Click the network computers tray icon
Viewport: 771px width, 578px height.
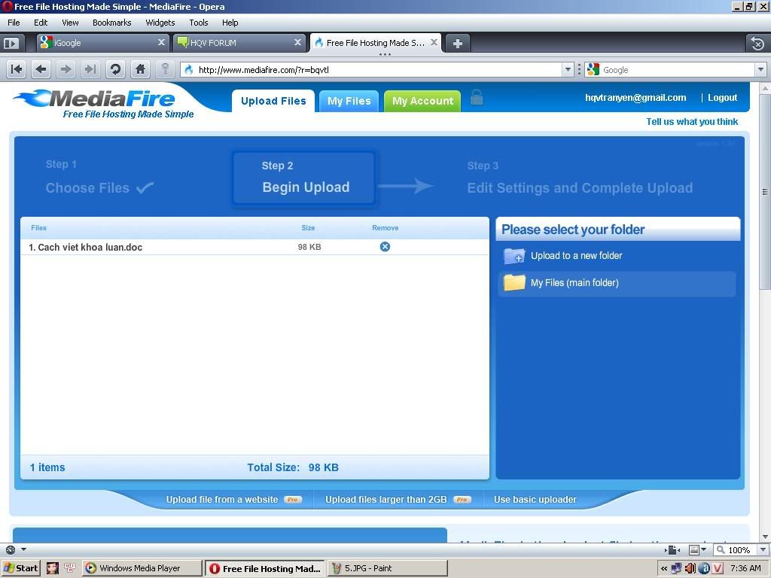coord(677,568)
